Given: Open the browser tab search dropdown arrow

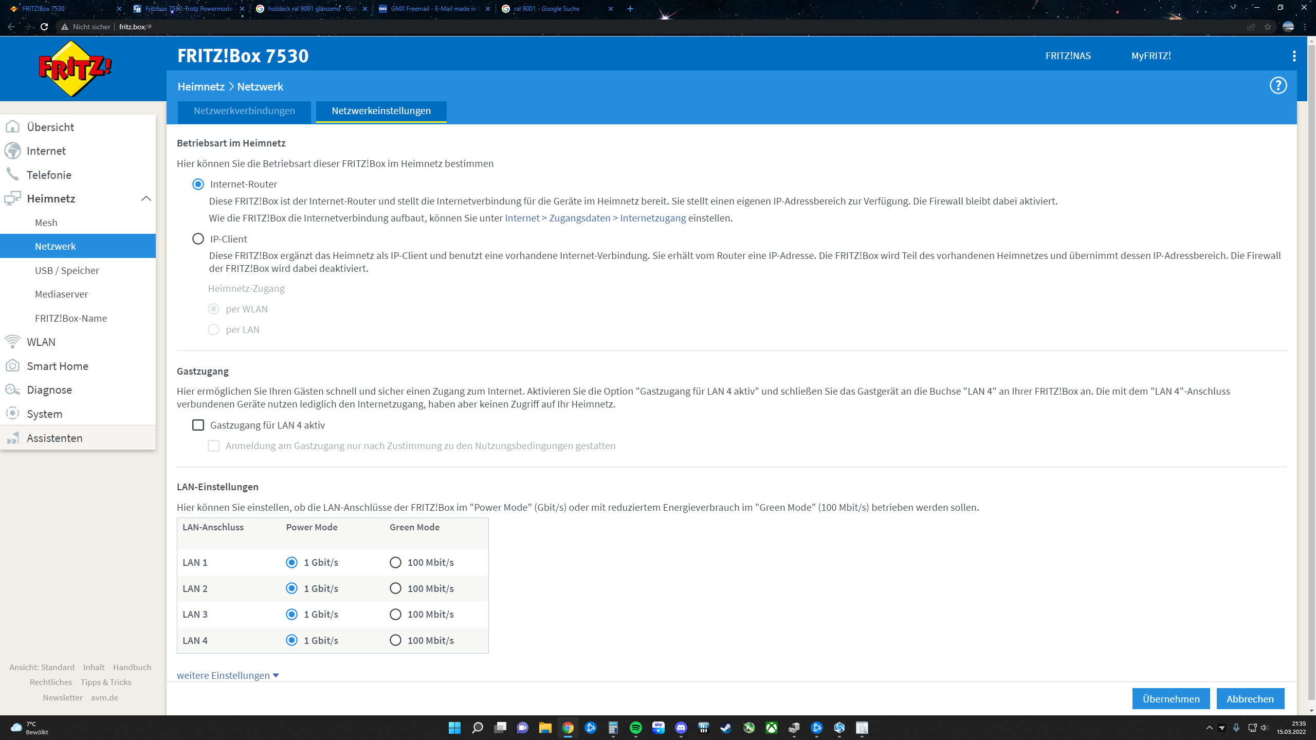Looking at the screenshot, I should coord(1233,8).
